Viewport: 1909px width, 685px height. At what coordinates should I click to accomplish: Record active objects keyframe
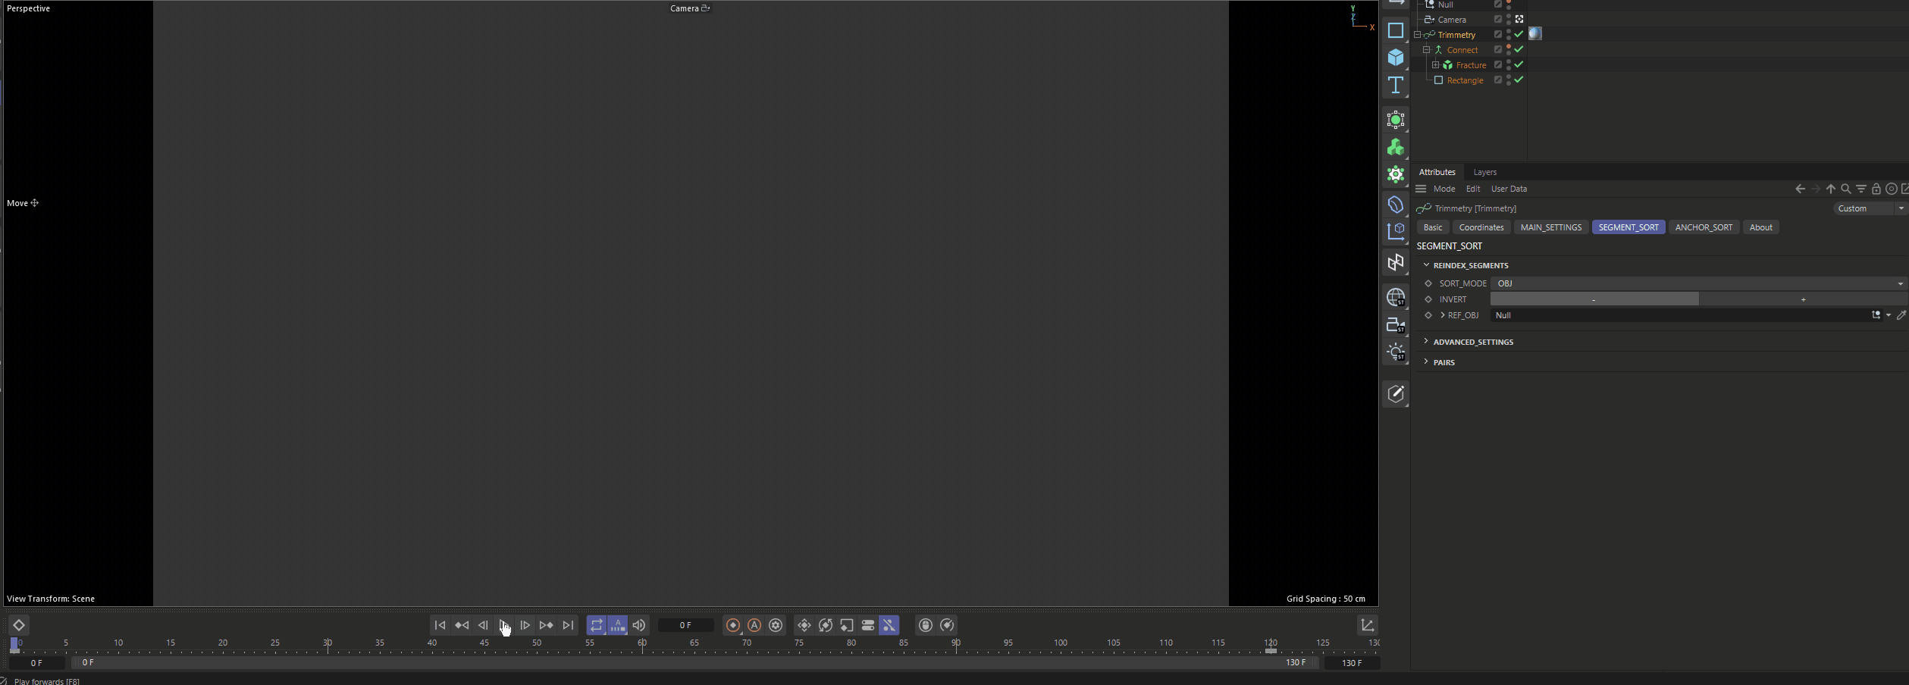[733, 625]
